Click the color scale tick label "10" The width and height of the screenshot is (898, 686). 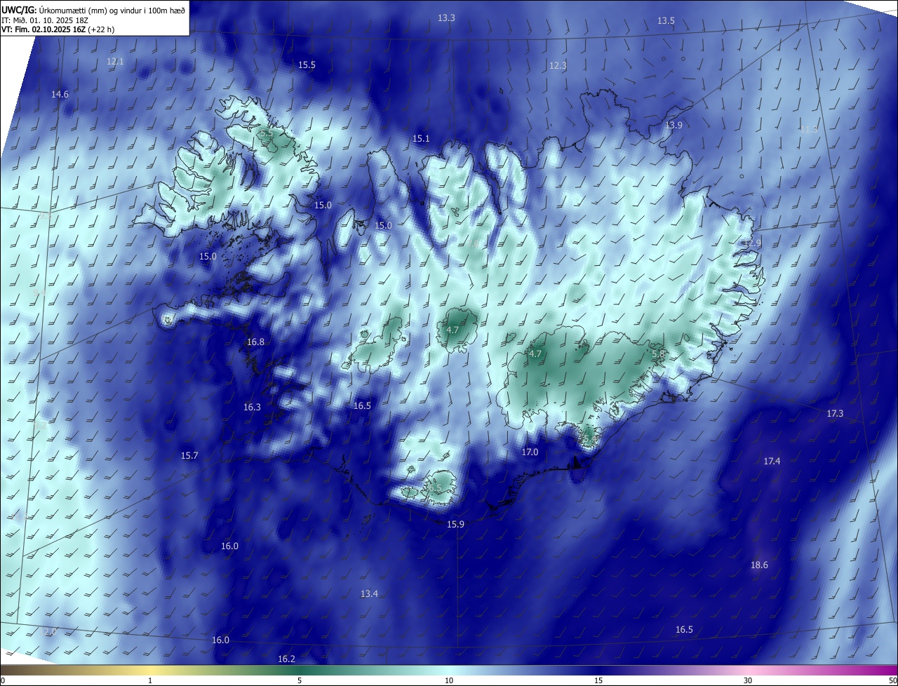click(449, 680)
